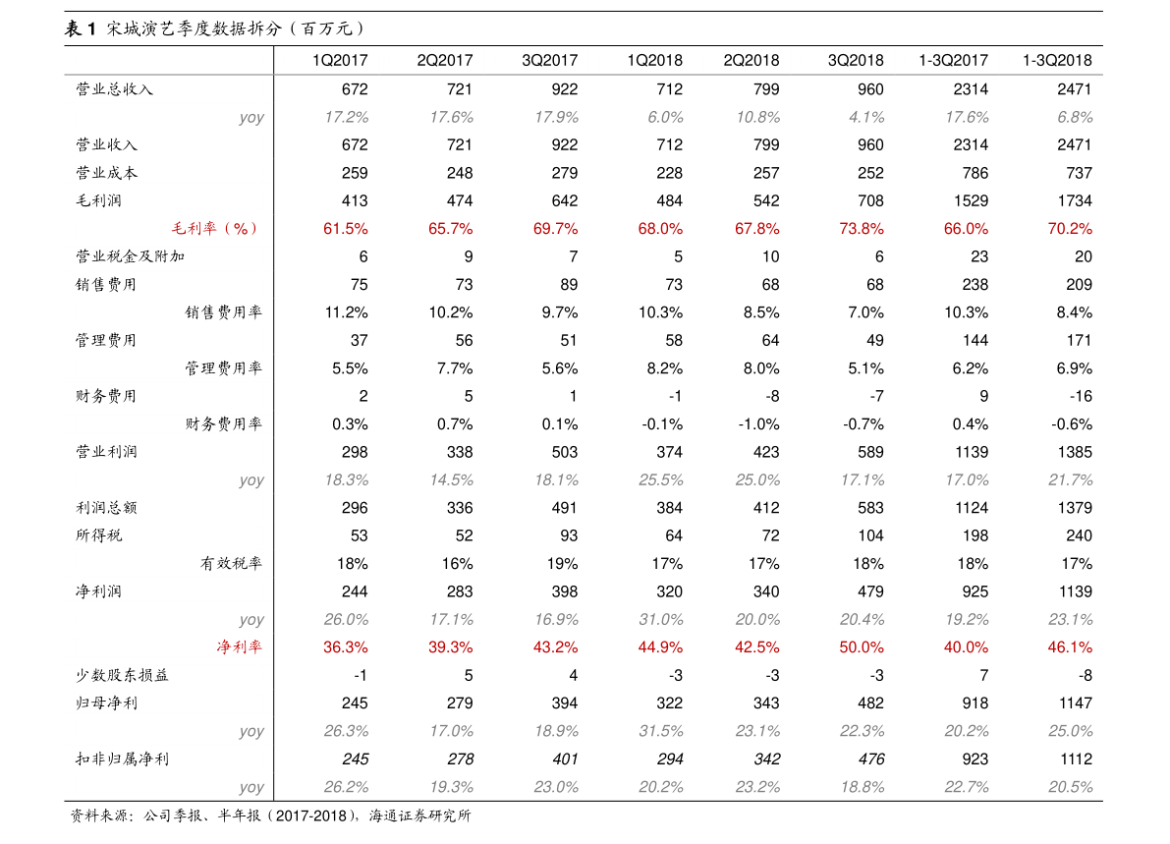Screen dimensions: 1170x844
Task: Click the 利润总额 row label
Action: pyautogui.click(x=106, y=507)
